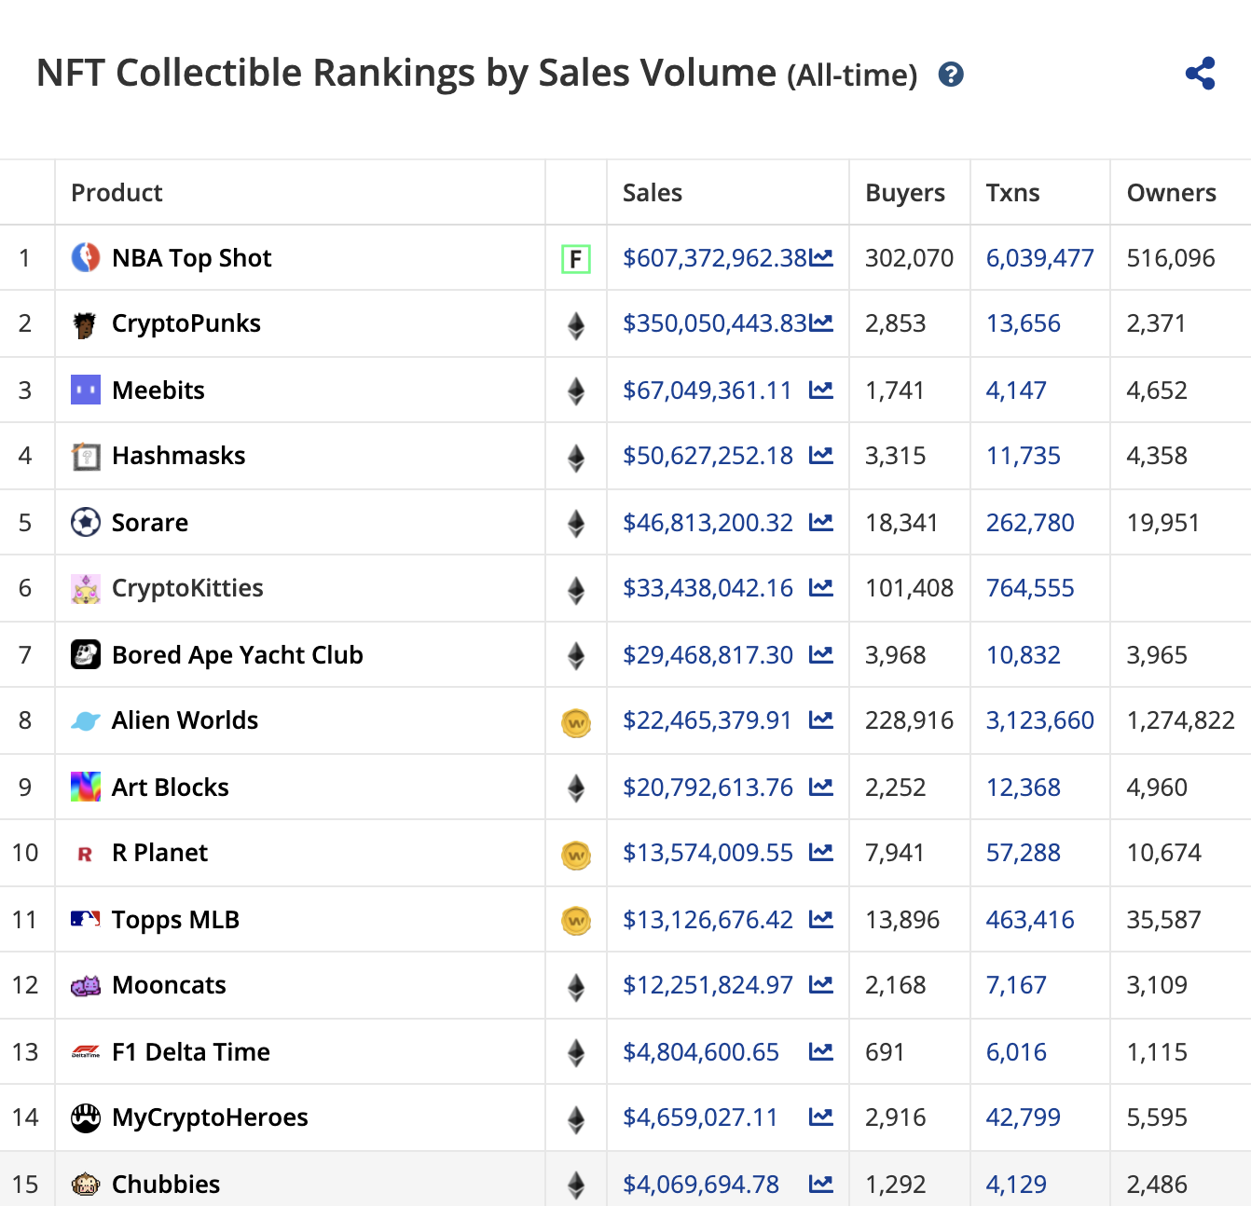1251x1206 pixels.
Task: Open NBA Top Shot transactions 6,039,477
Action: point(1040,258)
